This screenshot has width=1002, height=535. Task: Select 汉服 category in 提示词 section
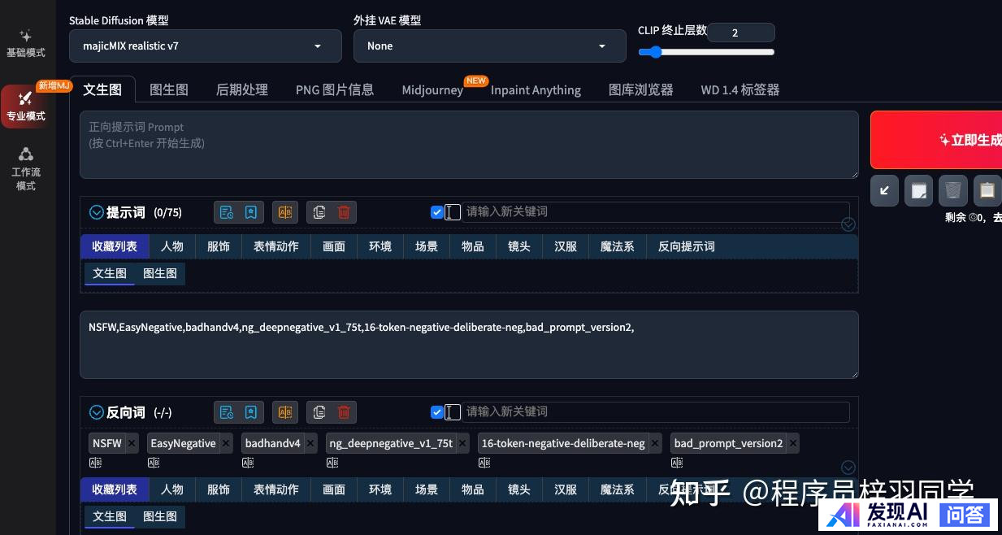pos(566,246)
